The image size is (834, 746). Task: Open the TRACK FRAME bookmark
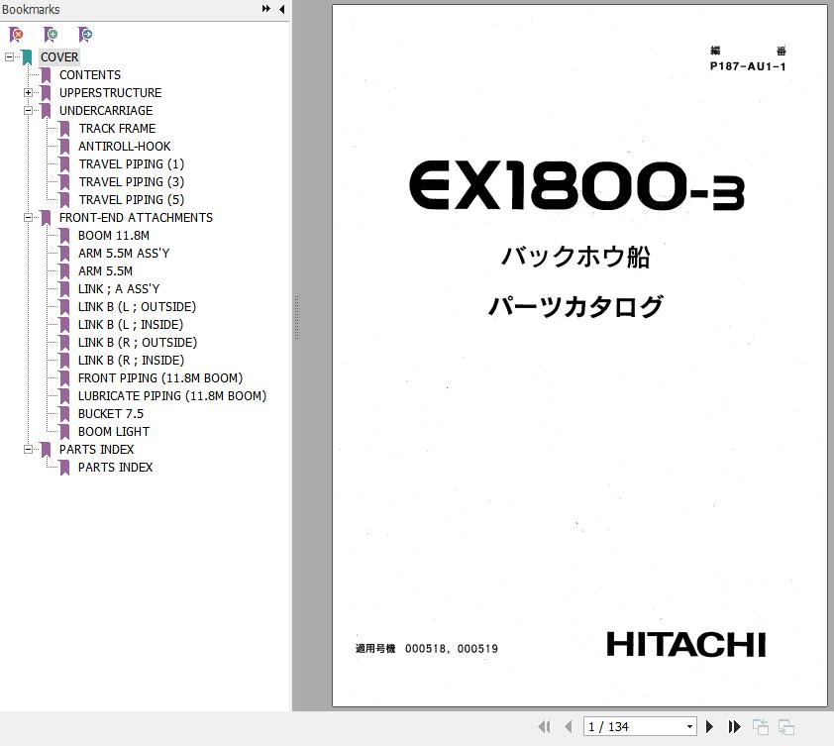click(117, 128)
